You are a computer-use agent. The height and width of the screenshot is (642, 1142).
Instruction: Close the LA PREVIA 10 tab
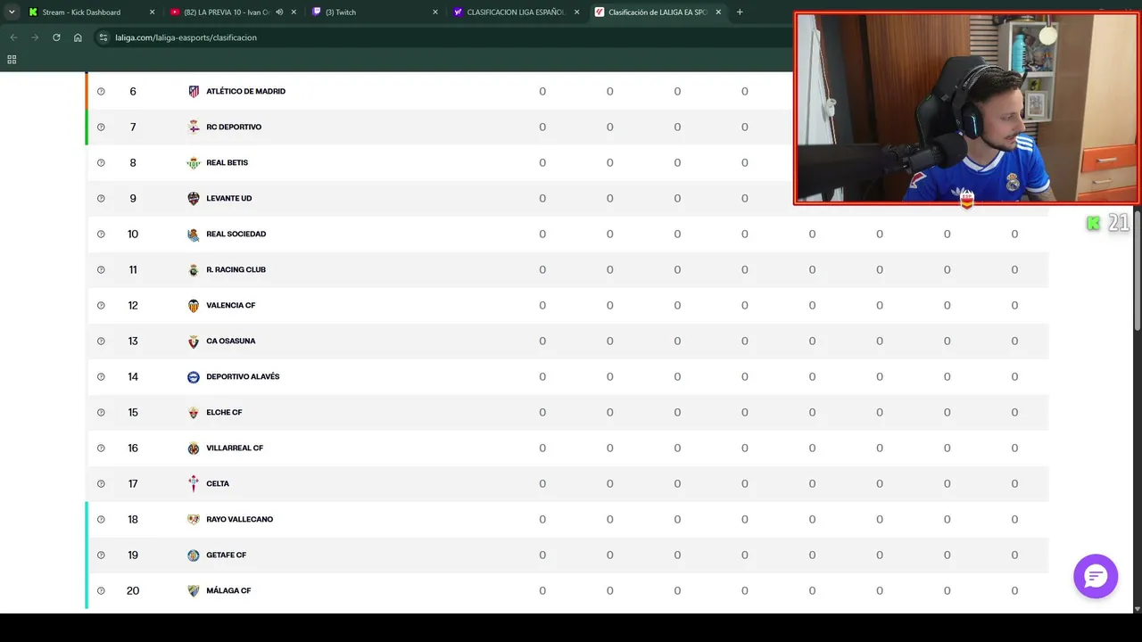click(294, 12)
